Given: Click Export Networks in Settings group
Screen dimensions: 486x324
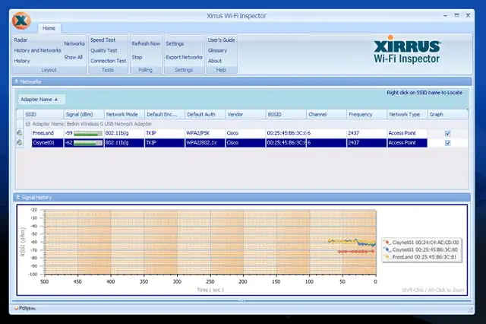Looking at the screenshot, I should 184,57.
